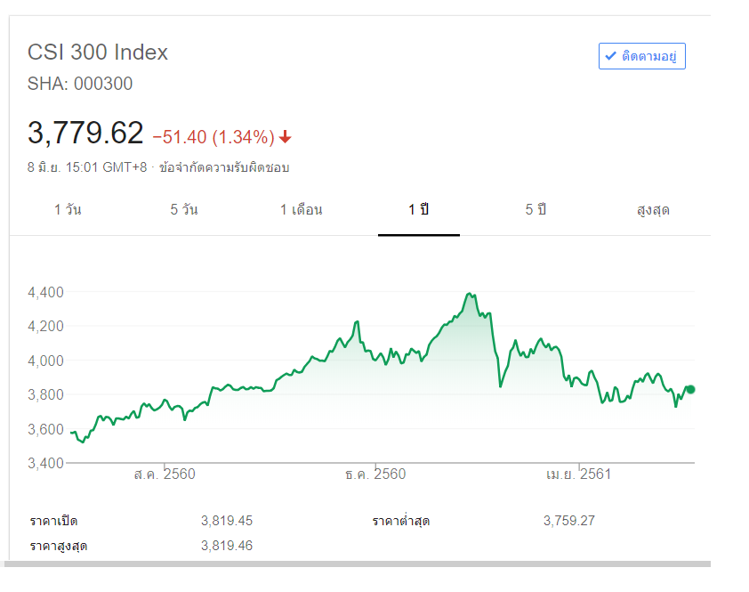Open the ข้อจำกัดความรับผิดชอบ disclaimer link
Image resolution: width=749 pixels, height=592 pixels.
224,167
